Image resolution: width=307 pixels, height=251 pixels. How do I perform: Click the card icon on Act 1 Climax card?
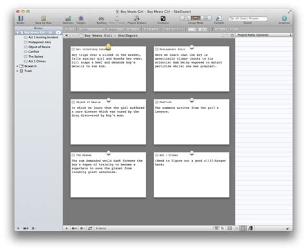[x=157, y=155]
